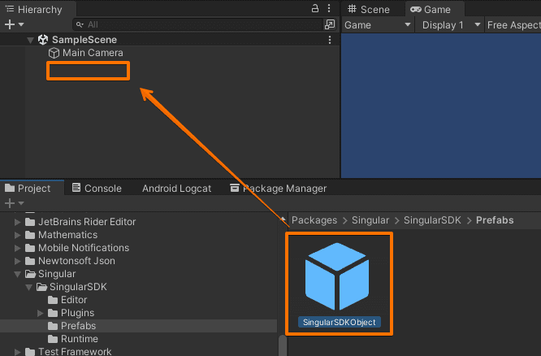Screen dimensions: 541x356
Task: Click the search-by-type icon beside Hierarchy search
Action: point(330,25)
